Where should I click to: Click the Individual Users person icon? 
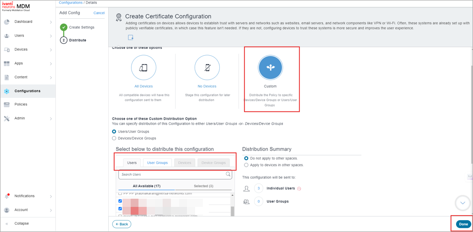(x=247, y=189)
